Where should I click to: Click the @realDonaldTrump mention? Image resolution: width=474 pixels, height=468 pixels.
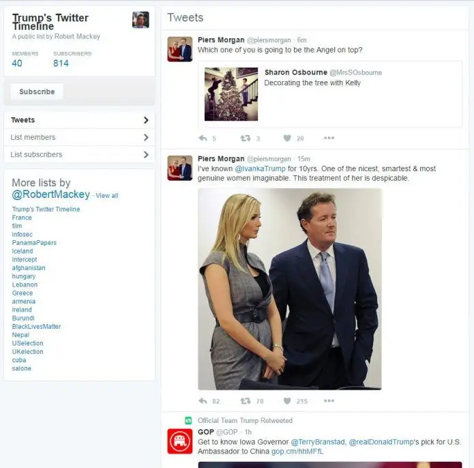tap(381, 442)
